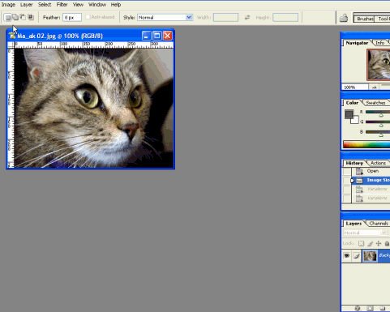Click the lock position icon in Layers

(x=379, y=243)
